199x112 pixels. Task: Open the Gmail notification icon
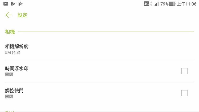[6, 4]
